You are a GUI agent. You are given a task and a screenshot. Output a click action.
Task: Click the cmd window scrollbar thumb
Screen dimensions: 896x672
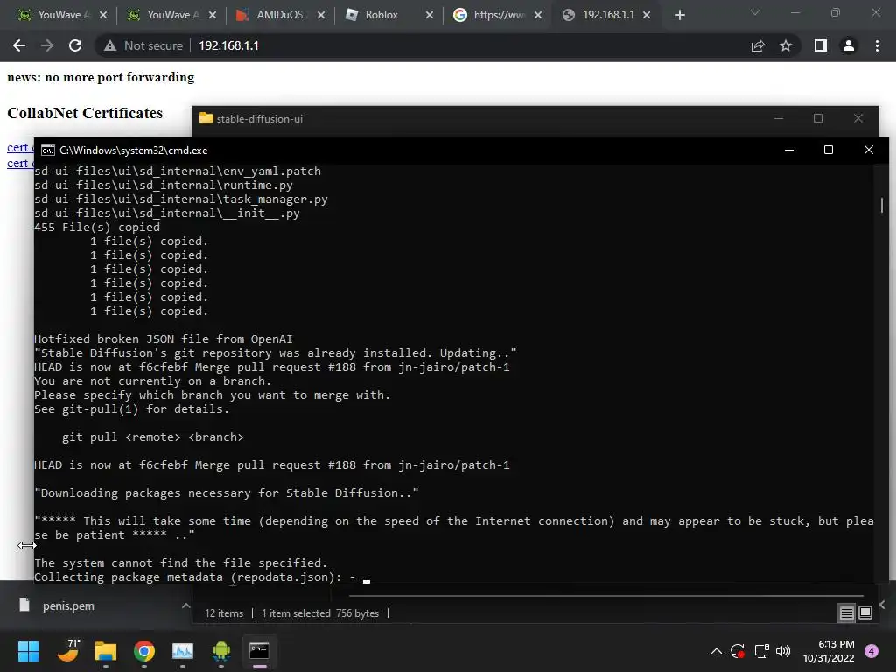[882, 205]
